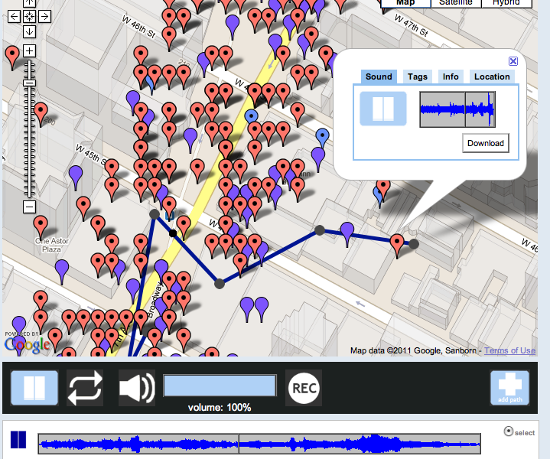Select the radio button labeled select

click(509, 431)
